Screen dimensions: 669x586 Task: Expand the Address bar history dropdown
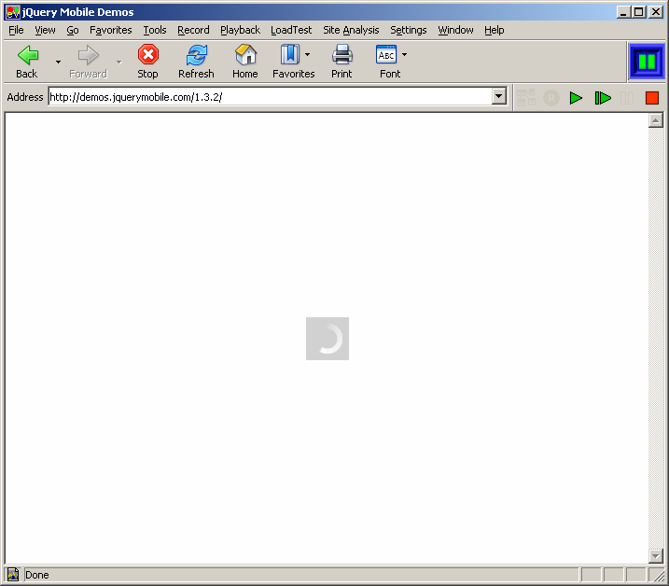[x=499, y=96]
